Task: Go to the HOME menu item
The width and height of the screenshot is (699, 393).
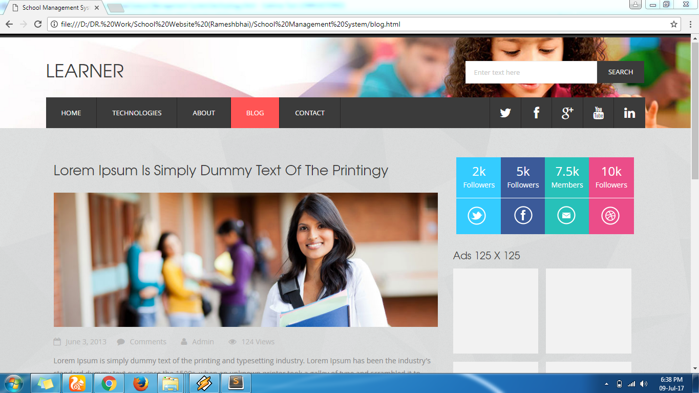Action: [71, 113]
